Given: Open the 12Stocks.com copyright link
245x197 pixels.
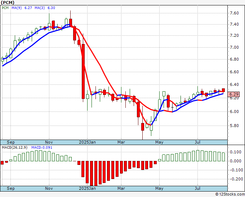Looking at the screenshot, I should pyautogui.click(x=230, y=194).
